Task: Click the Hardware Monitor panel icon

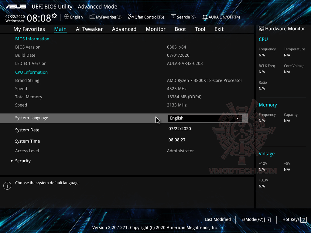Action: tap(261, 29)
